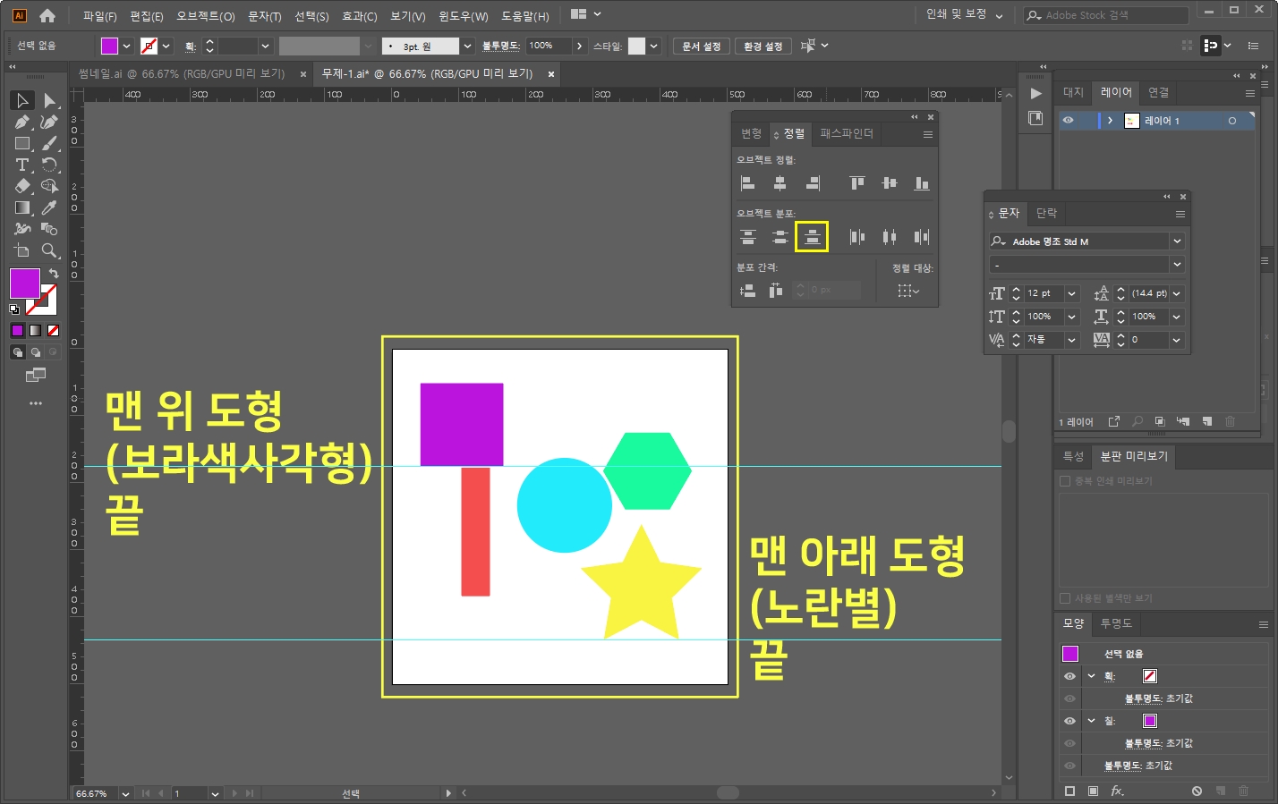This screenshot has width=1278, height=804.
Task: Select the Pen tool
Action: click(x=22, y=122)
